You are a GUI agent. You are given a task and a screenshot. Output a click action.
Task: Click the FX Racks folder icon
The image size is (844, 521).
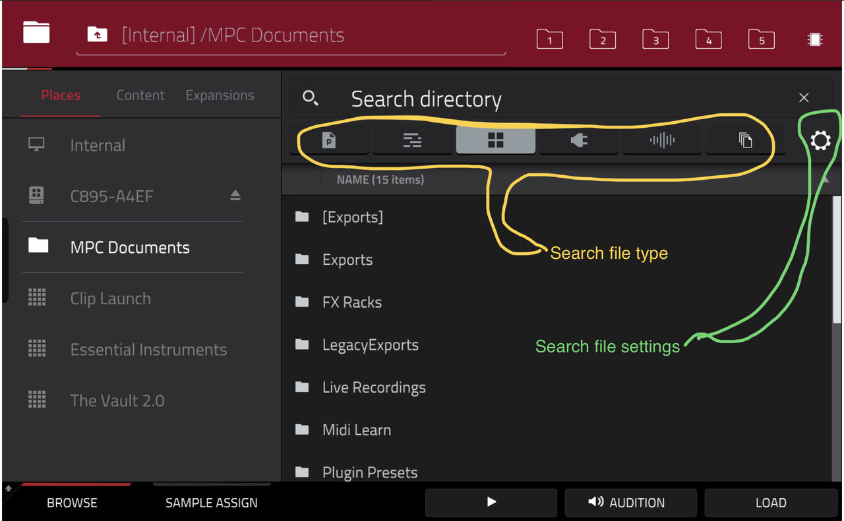[x=302, y=302]
